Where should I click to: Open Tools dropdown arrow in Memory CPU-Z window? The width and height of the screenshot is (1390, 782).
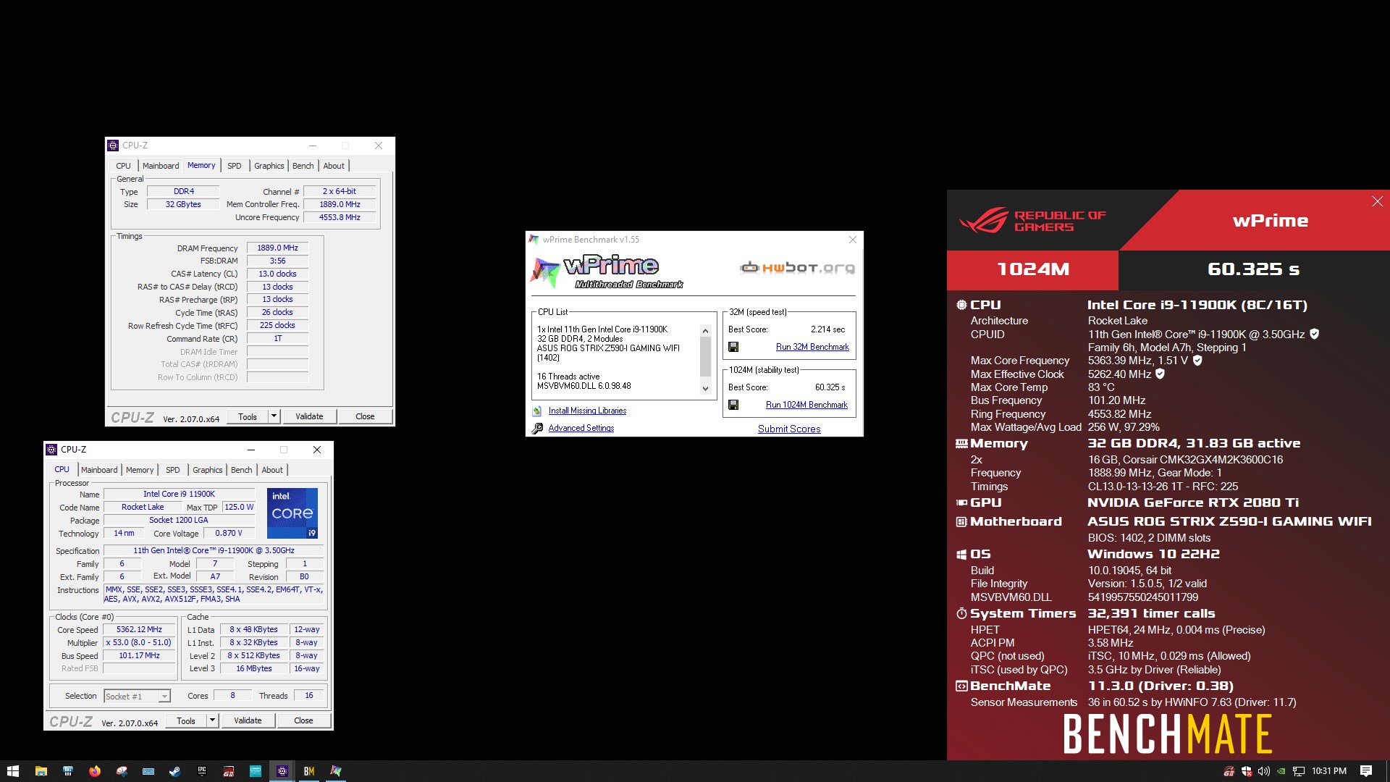274,416
